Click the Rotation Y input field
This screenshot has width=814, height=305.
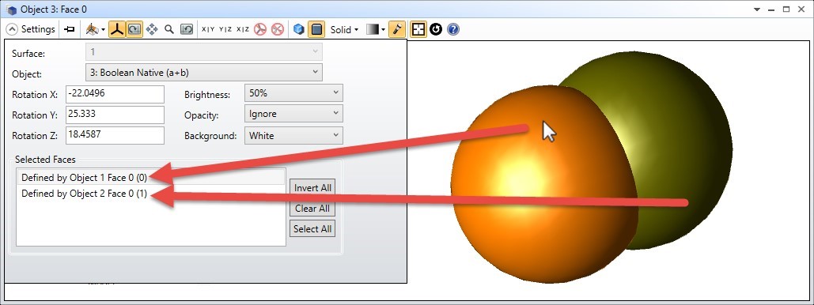(x=115, y=115)
